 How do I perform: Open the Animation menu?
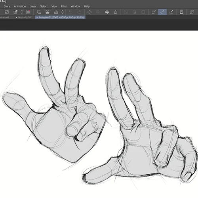tap(20, 6)
